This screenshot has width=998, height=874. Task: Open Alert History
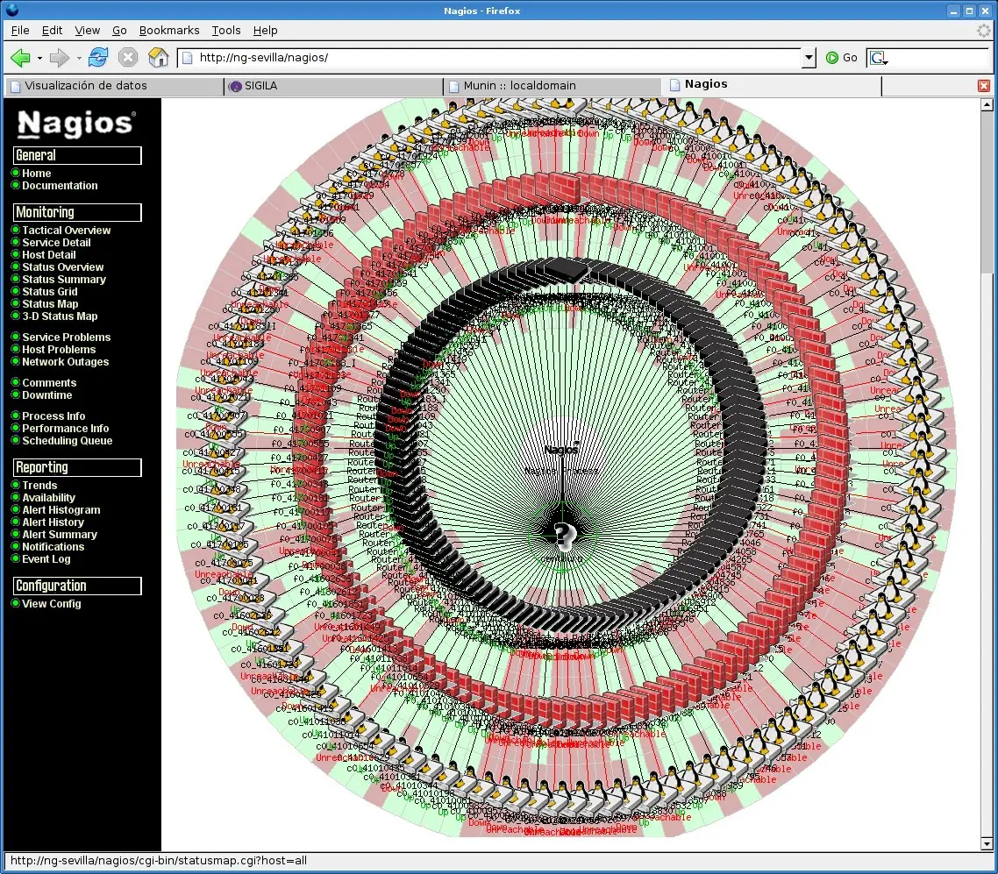53,522
